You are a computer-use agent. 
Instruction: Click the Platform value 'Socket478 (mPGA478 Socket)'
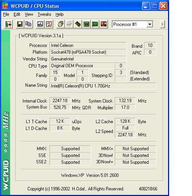88,52
